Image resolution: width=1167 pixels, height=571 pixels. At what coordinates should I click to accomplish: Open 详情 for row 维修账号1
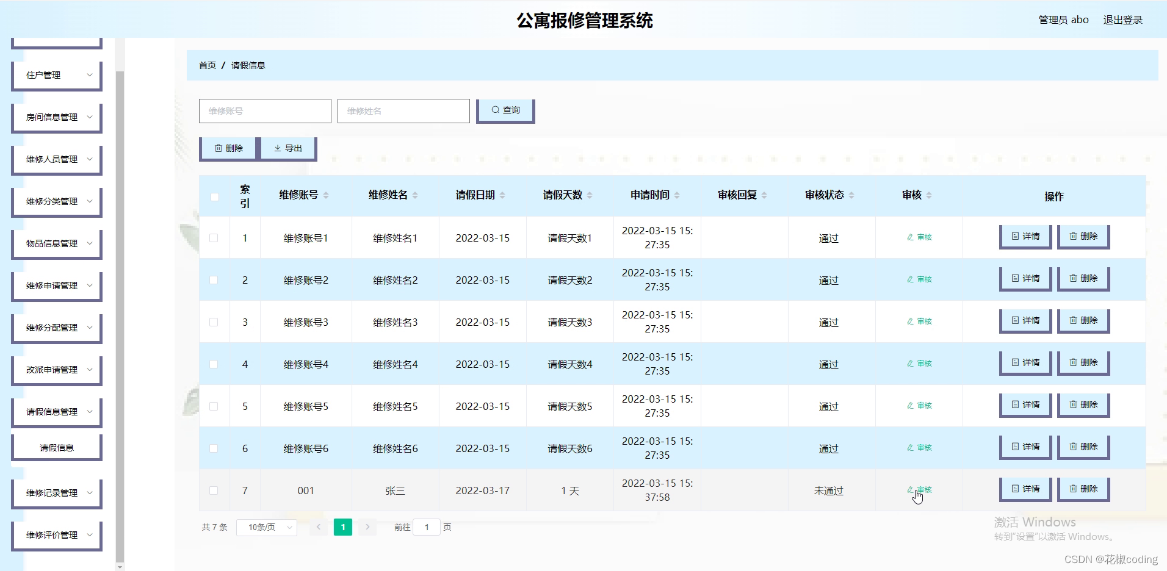[1025, 237]
